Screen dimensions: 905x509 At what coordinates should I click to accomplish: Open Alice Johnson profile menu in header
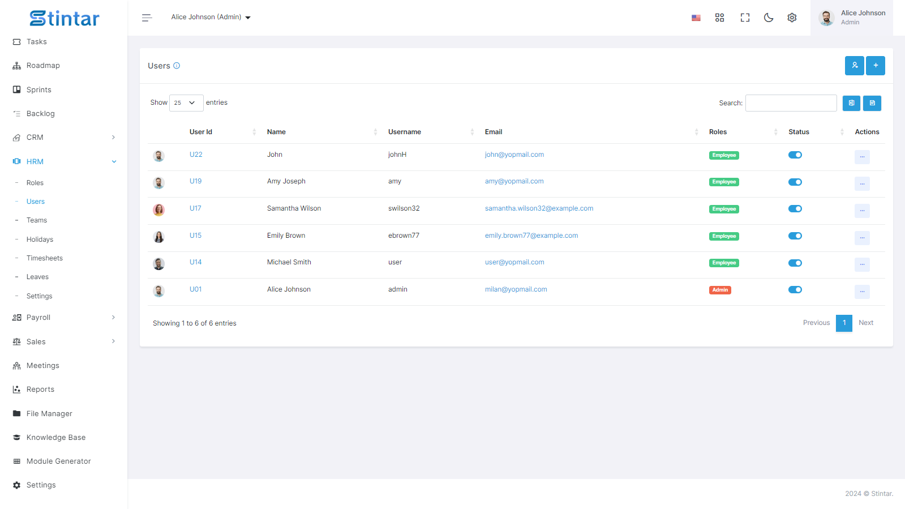[852, 18]
